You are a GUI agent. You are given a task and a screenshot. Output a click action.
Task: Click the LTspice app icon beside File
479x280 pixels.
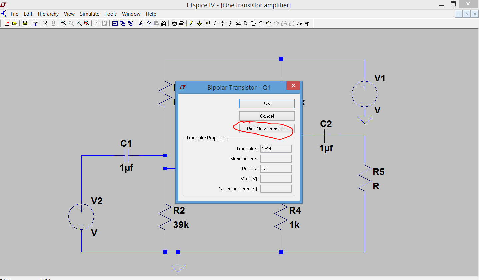tap(4, 14)
